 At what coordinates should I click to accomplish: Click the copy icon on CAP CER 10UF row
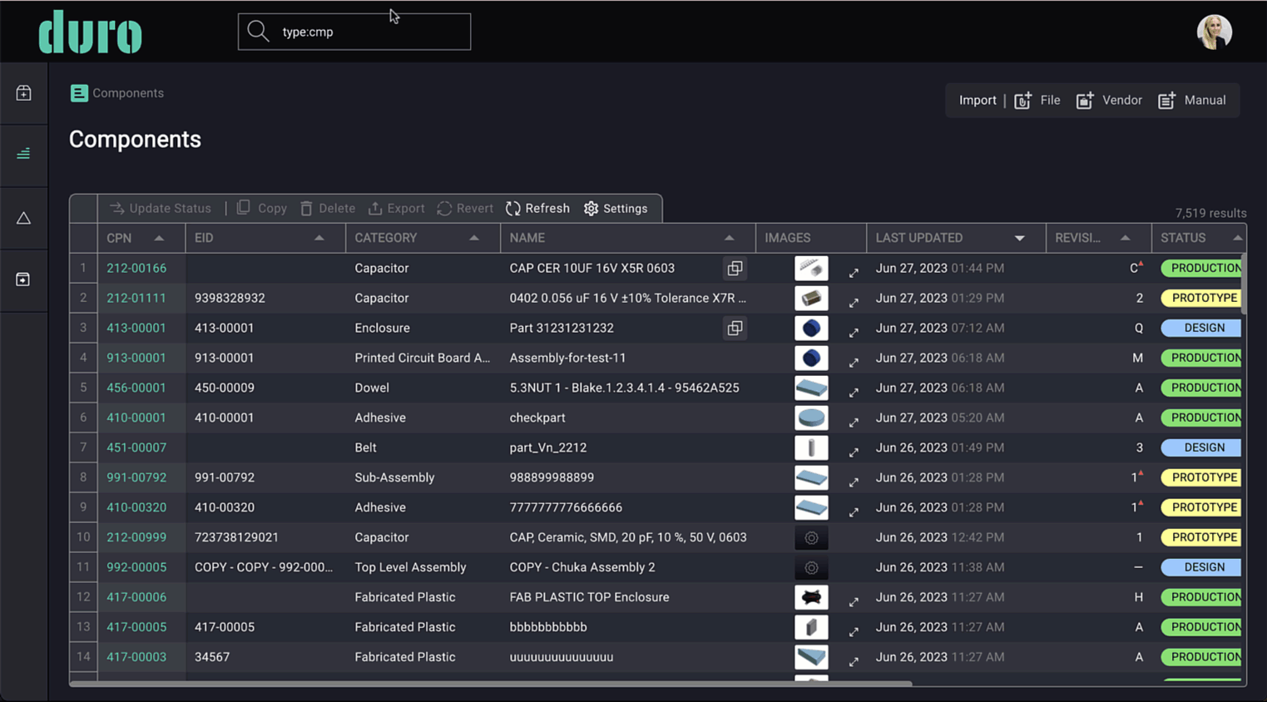(x=735, y=268)
